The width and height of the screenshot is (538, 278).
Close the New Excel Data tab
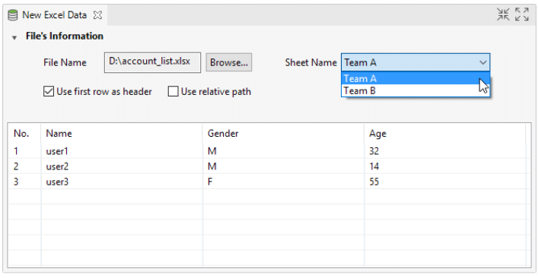[98, 15]
